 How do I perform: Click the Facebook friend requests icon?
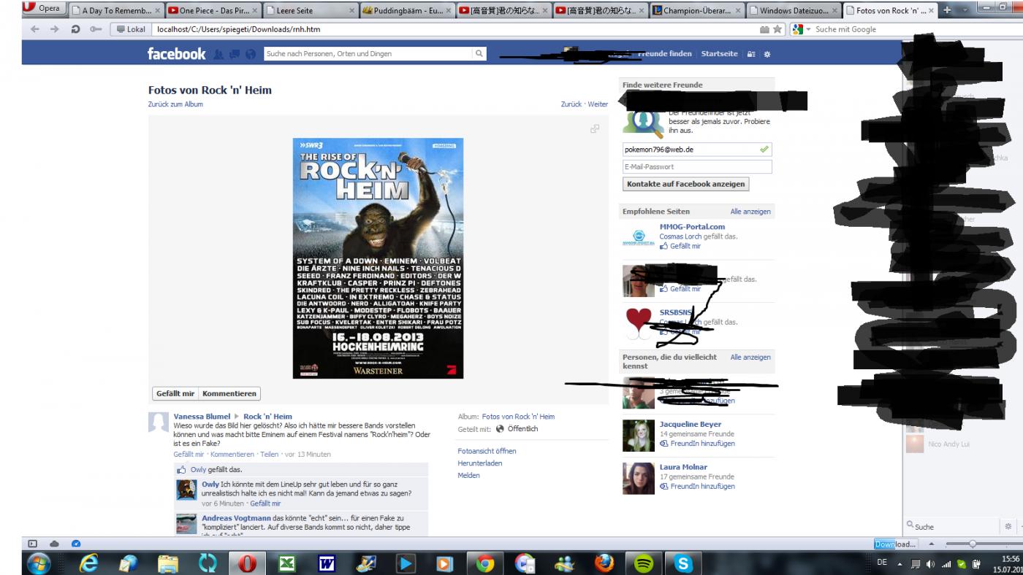(219, 54)
